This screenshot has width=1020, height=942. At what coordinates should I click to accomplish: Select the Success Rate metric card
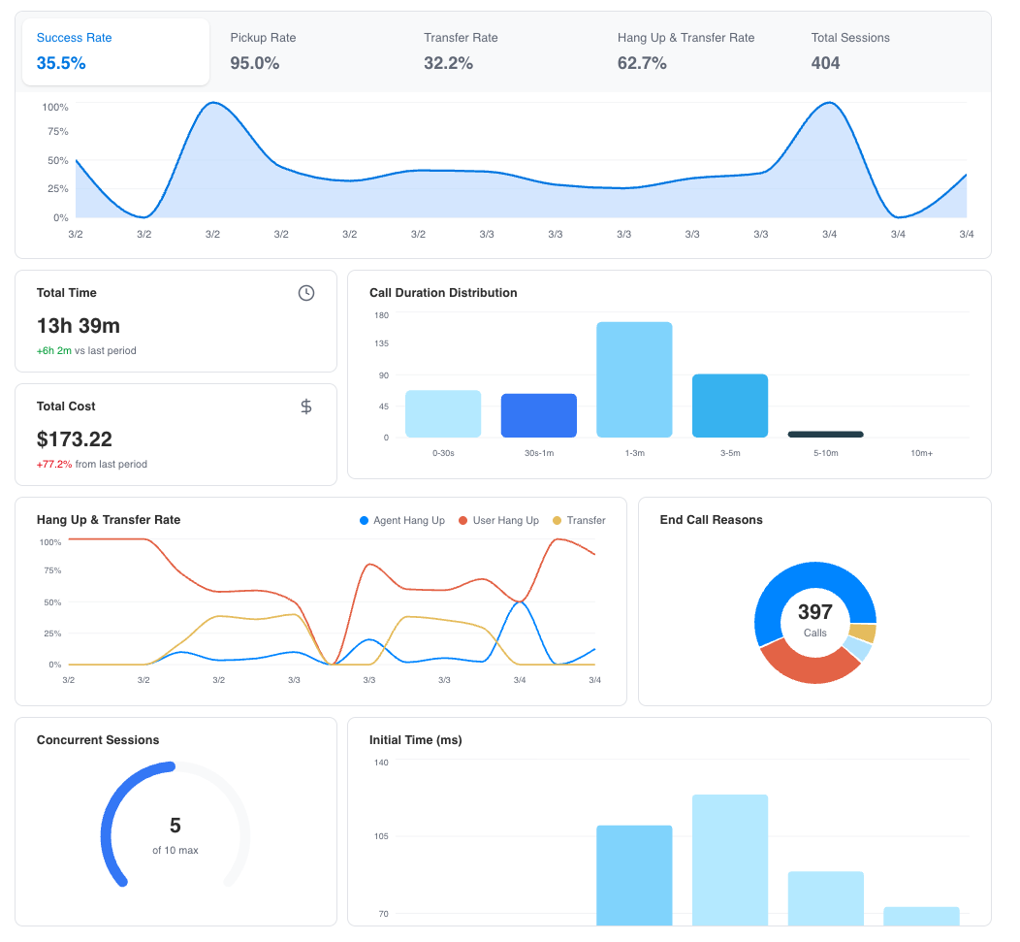coord(115,50)
